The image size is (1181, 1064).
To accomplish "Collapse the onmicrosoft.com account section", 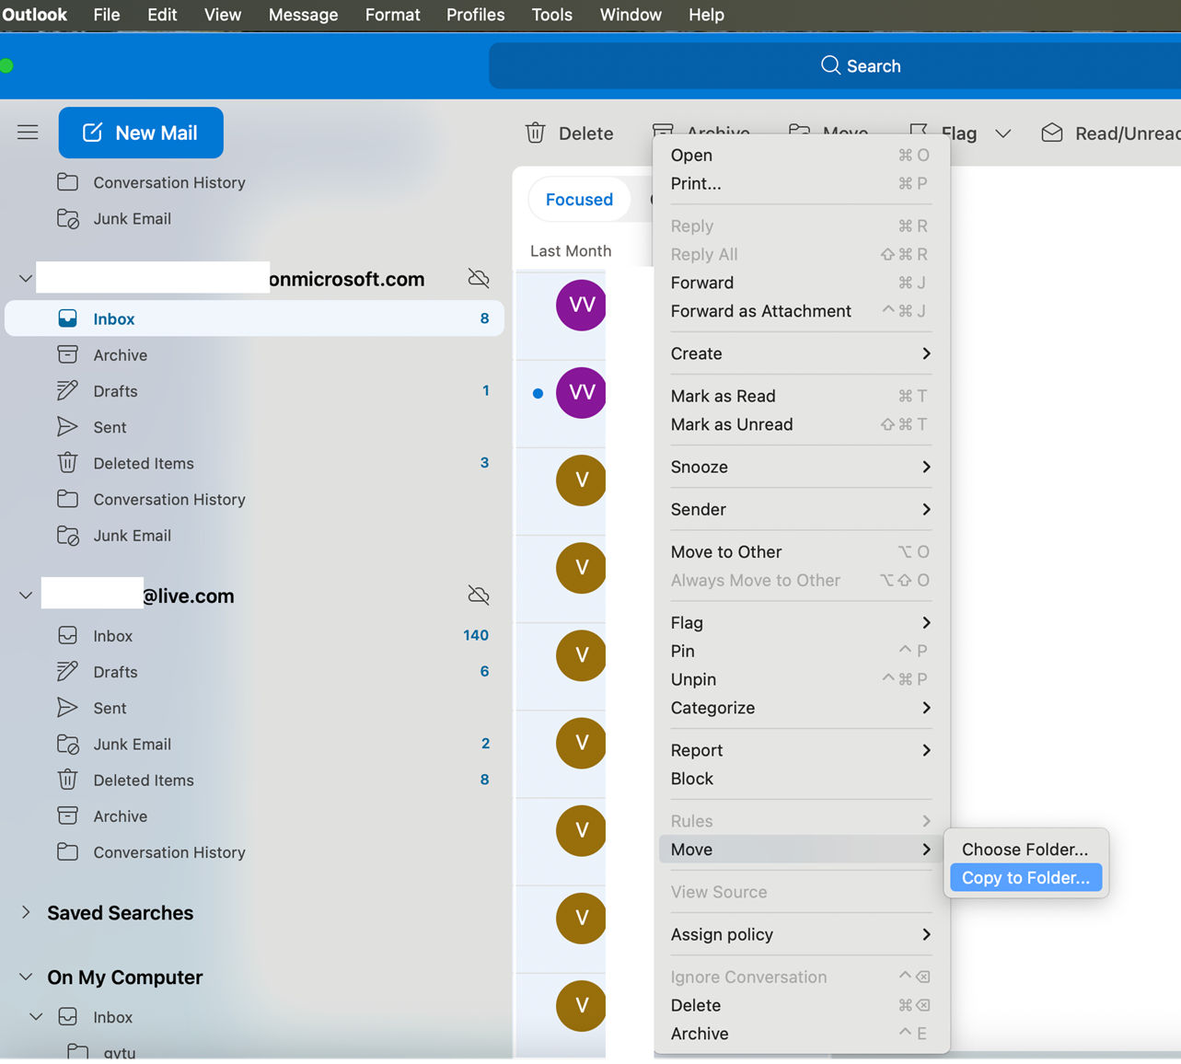I will pyautogui.click(x=24, y=278).
